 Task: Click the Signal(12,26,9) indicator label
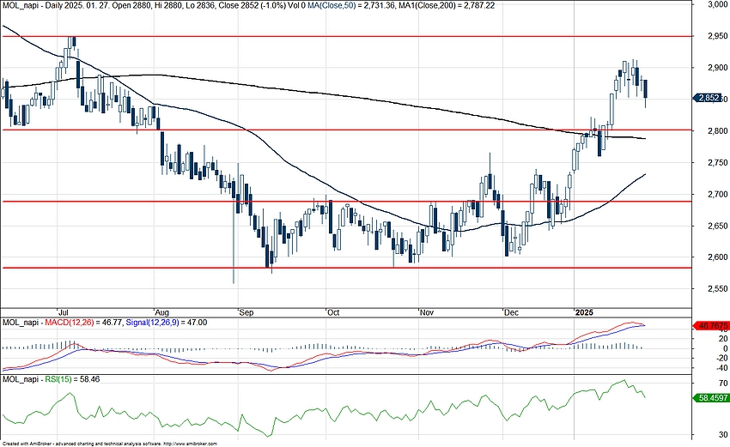tap(152, 323)
